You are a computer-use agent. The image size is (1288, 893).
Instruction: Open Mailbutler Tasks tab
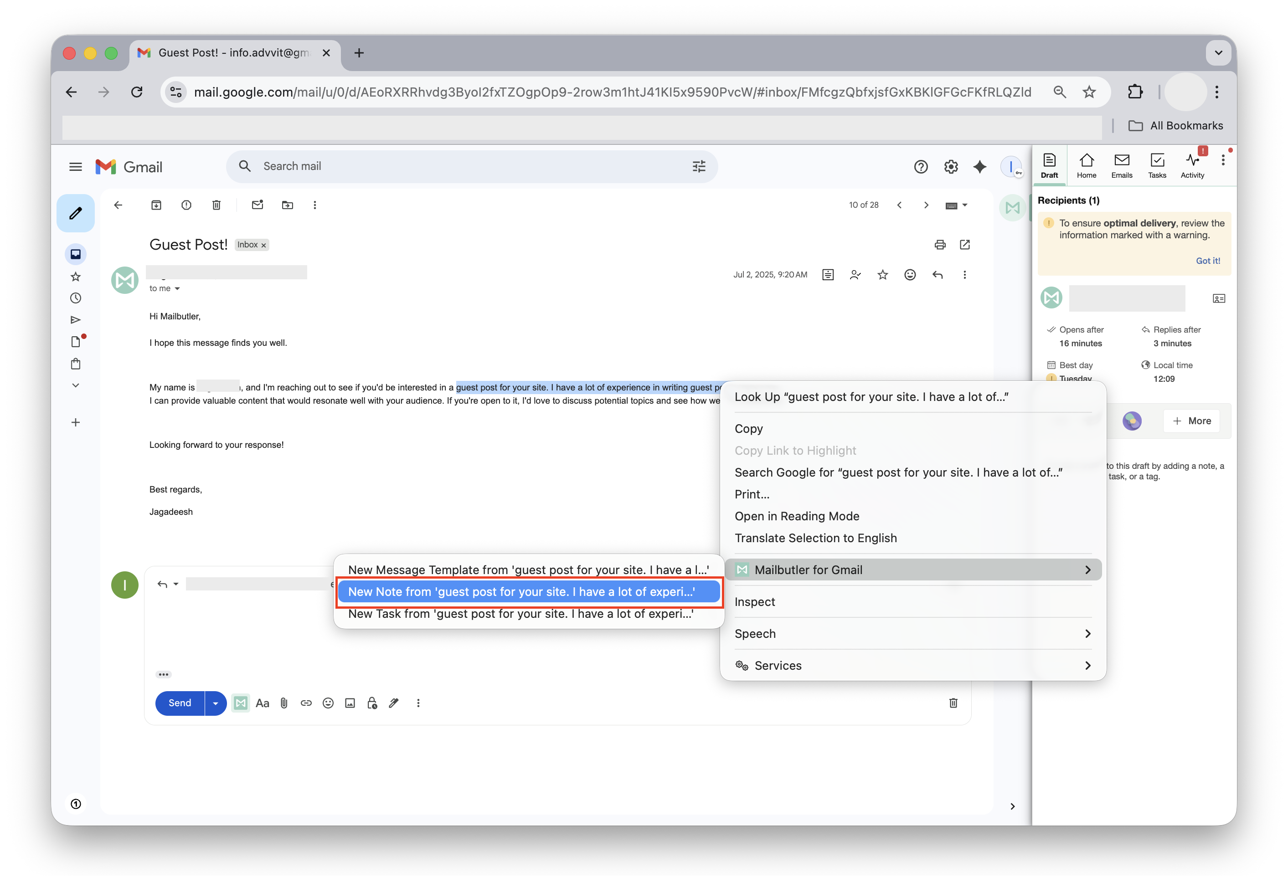pyautogui.click(x=1156, y=166)
